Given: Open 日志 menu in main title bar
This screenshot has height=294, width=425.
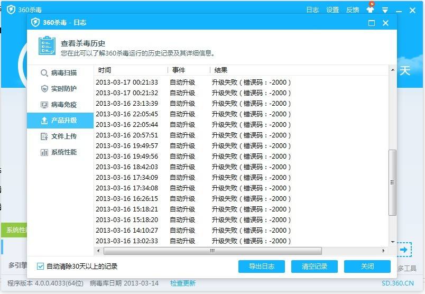Looking at the screenshot, I should coord(312,10).
